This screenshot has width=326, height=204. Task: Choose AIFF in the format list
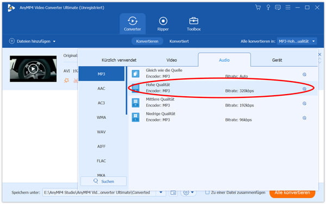coord(102,146)
